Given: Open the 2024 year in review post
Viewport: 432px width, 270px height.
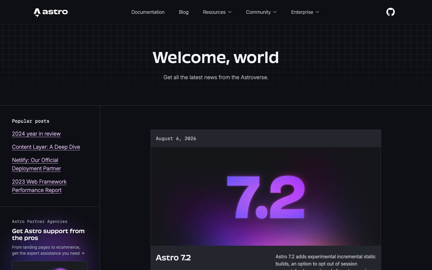Looking at the screenshot, I should coord(36,134).
